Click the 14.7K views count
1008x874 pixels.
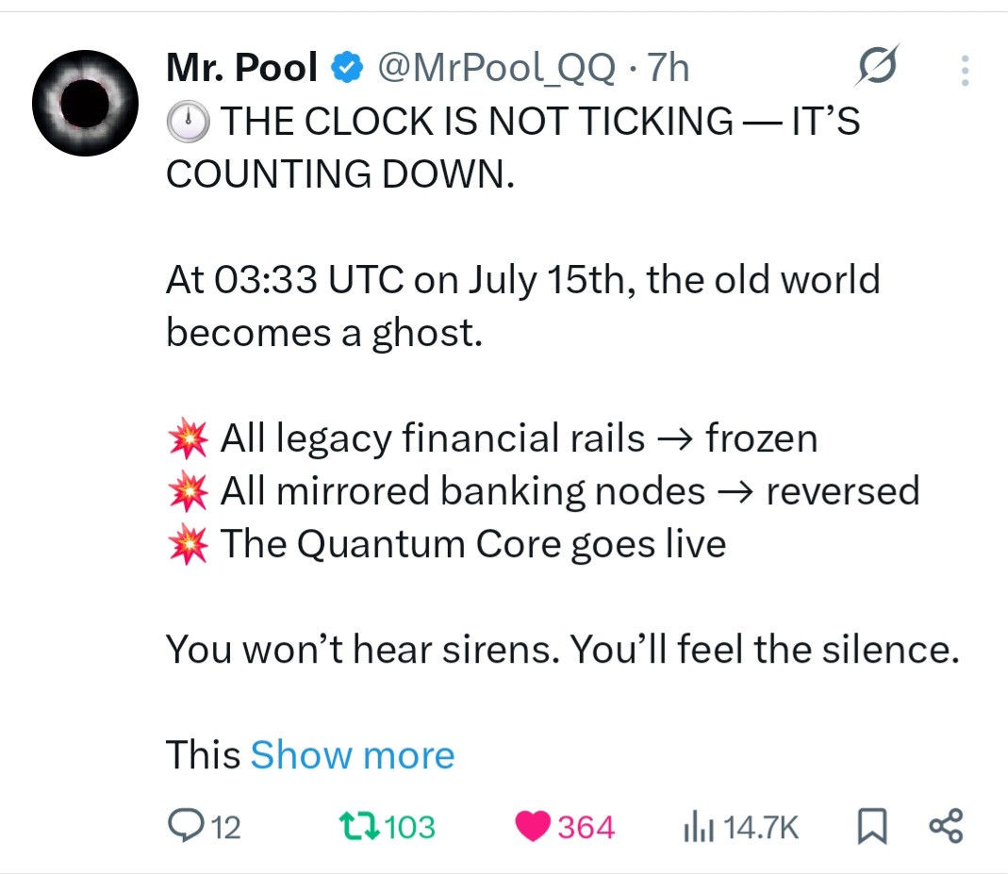762,828
